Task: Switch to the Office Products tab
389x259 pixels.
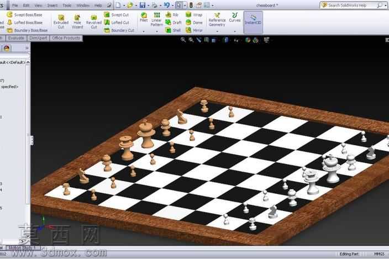Action: click(x=66, y=38)
